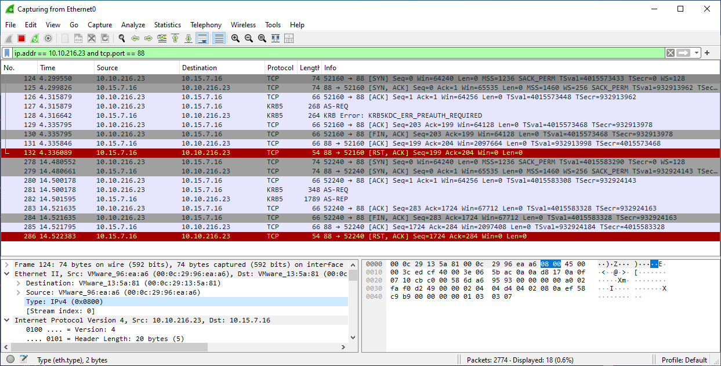Expand the Destination VMware_13:5a:81 node
The image size is (721, 366).
(19, 283)
